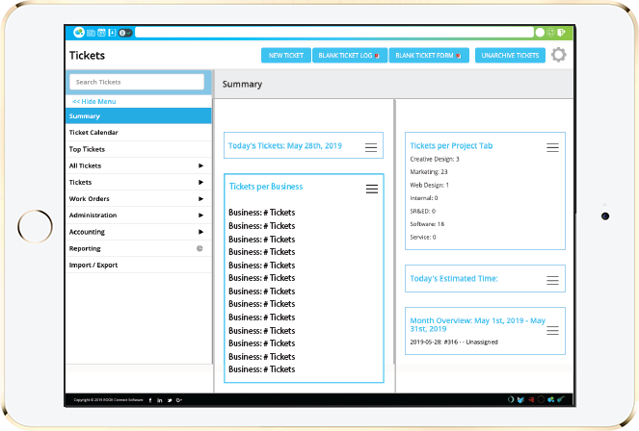Expand the All Tickets submenu arrow
The image size is (639, 431).
tap(200, 165)
